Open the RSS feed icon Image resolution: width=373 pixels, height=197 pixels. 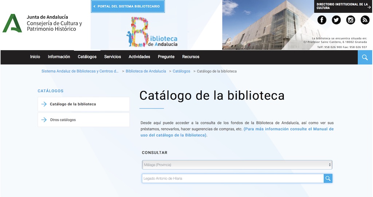[x=365, y=20]
